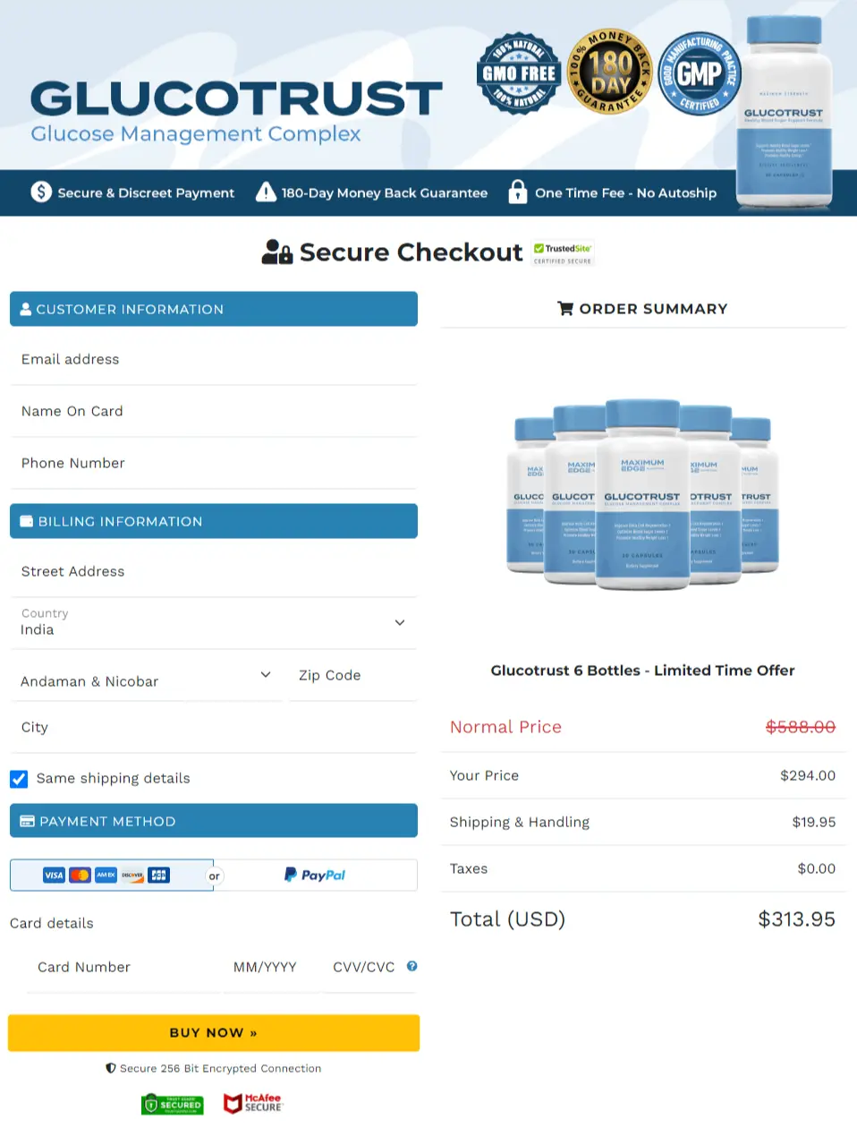Screen dimensions: 857x1145
Task: Click the BUY NOW button
Action: [x=213, y=1032]
